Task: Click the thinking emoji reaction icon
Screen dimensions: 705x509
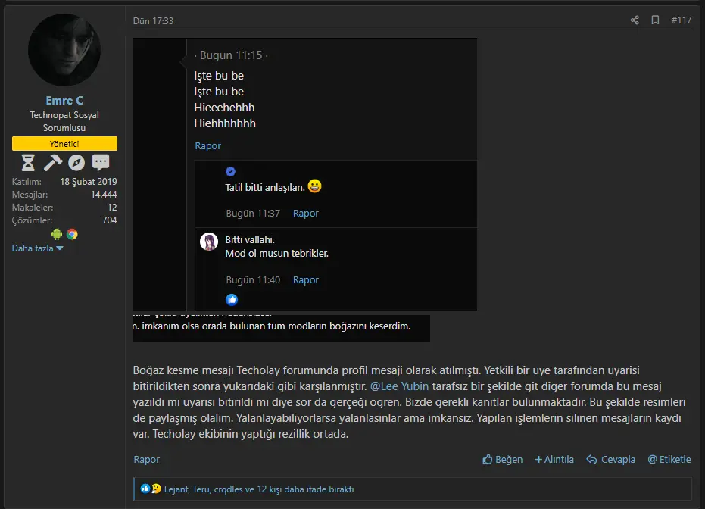Action: tap(155, 489)
